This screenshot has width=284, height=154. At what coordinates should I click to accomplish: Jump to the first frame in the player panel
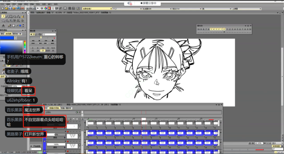pyautogui.click(x=33, y=43)
